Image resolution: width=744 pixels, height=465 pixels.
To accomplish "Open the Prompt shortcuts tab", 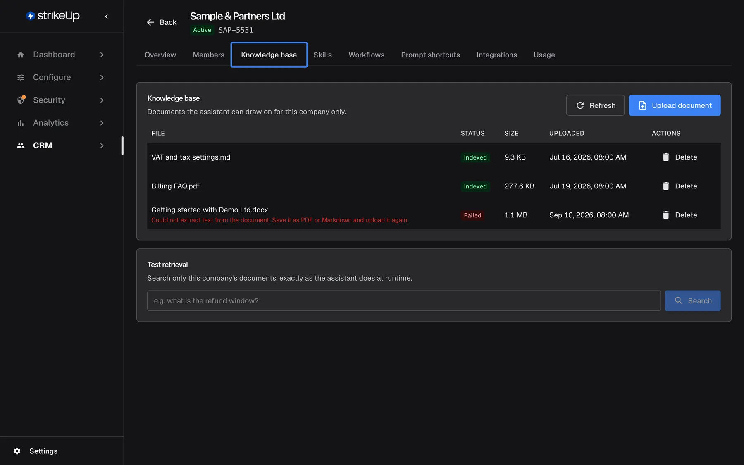I will [430, 55].
